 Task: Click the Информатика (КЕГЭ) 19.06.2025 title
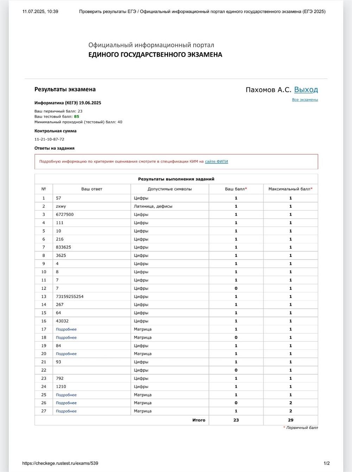click(68, 103)
